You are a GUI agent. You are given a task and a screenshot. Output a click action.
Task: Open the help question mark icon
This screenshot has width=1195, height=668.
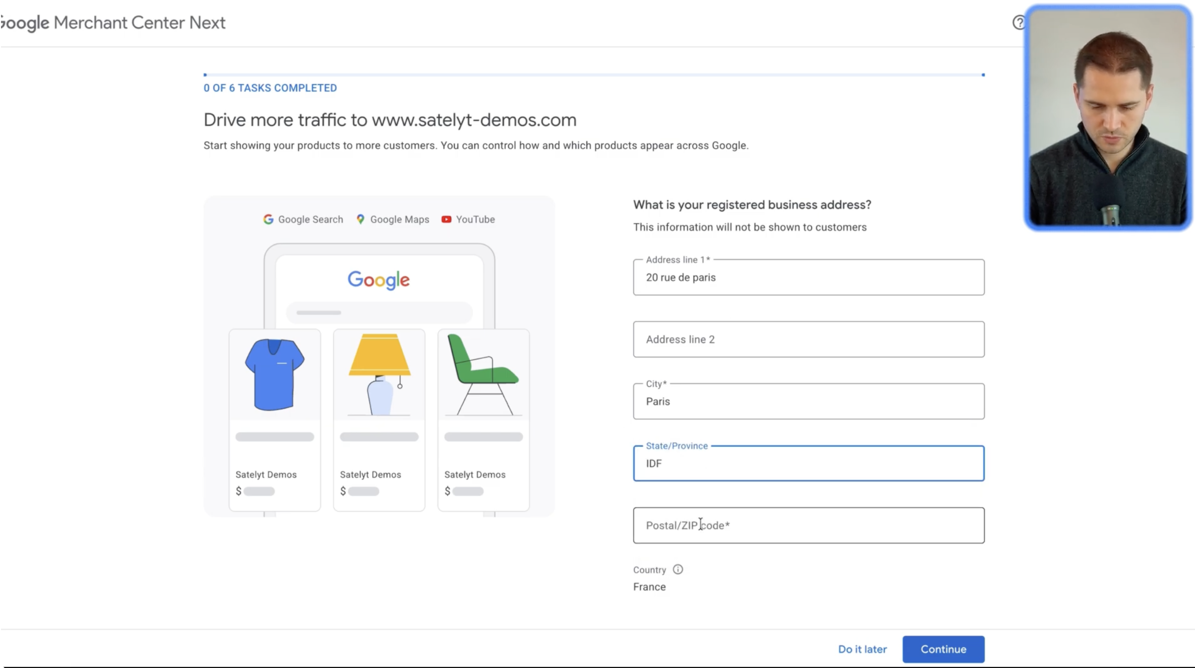point(1019,22)
